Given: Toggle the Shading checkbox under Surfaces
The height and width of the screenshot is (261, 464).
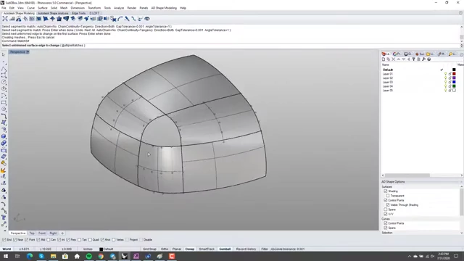Looking at the screenshot, I should point(385,191).
